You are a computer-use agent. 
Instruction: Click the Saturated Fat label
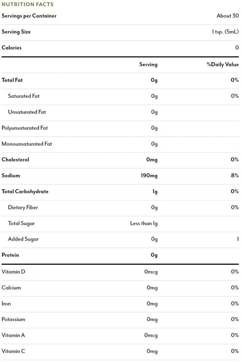click(x=24, y=96)
